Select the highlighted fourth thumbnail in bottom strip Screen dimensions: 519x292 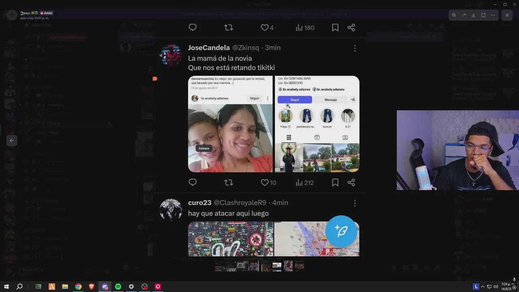[254, 266]
